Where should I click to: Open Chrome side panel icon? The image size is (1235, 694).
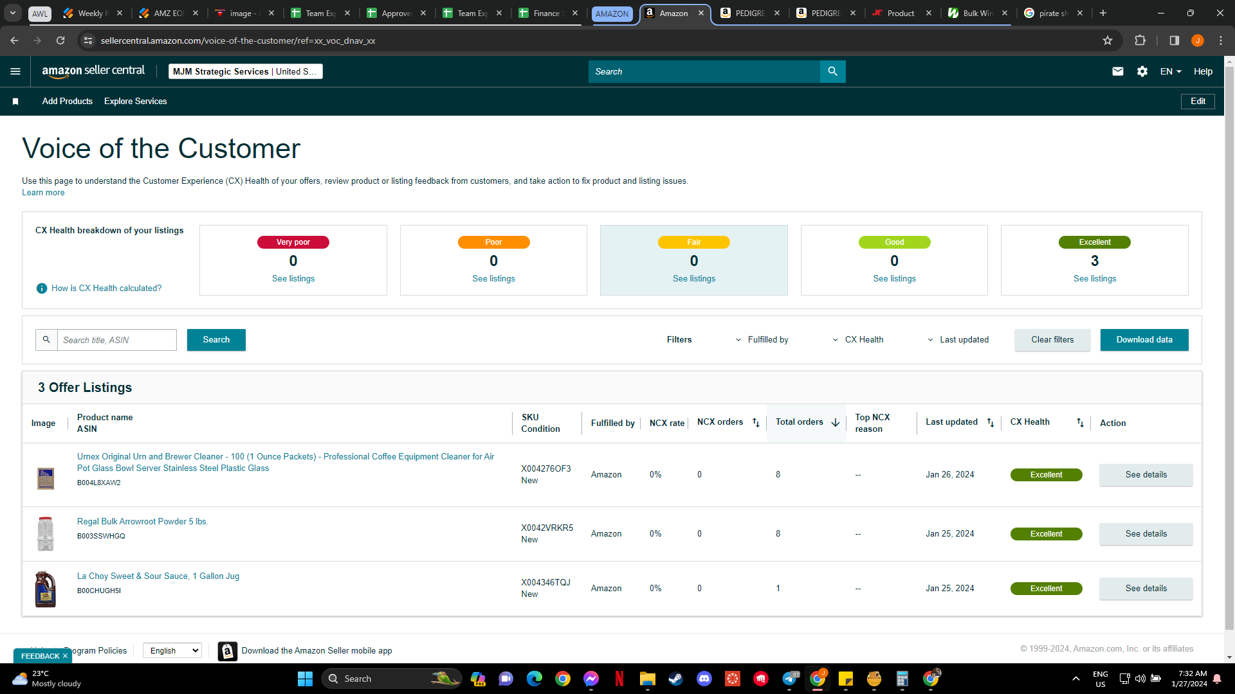[1175, 40]
